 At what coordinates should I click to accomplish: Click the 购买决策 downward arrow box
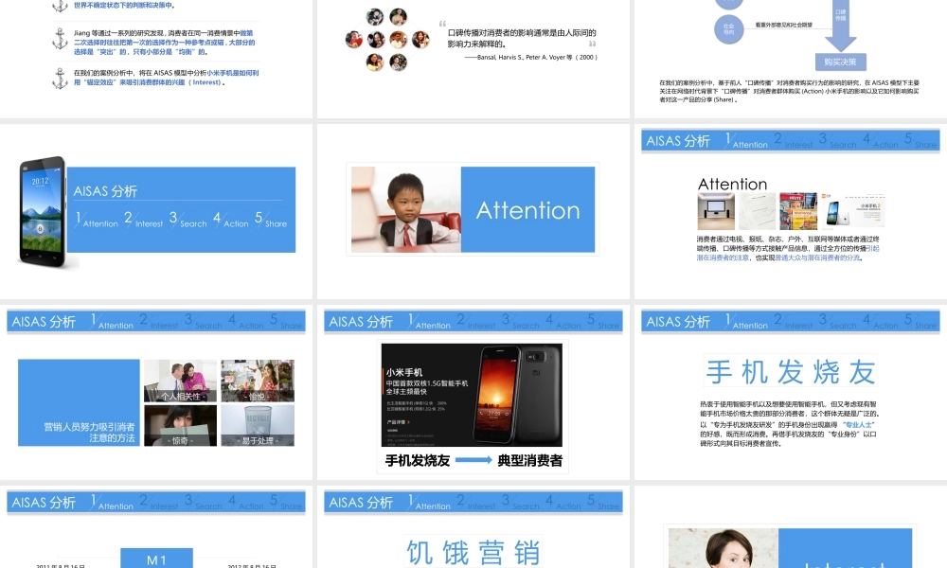point(840,62)
